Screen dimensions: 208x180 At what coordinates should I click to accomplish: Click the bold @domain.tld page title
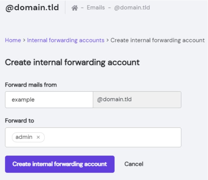(x=32, y=8)
